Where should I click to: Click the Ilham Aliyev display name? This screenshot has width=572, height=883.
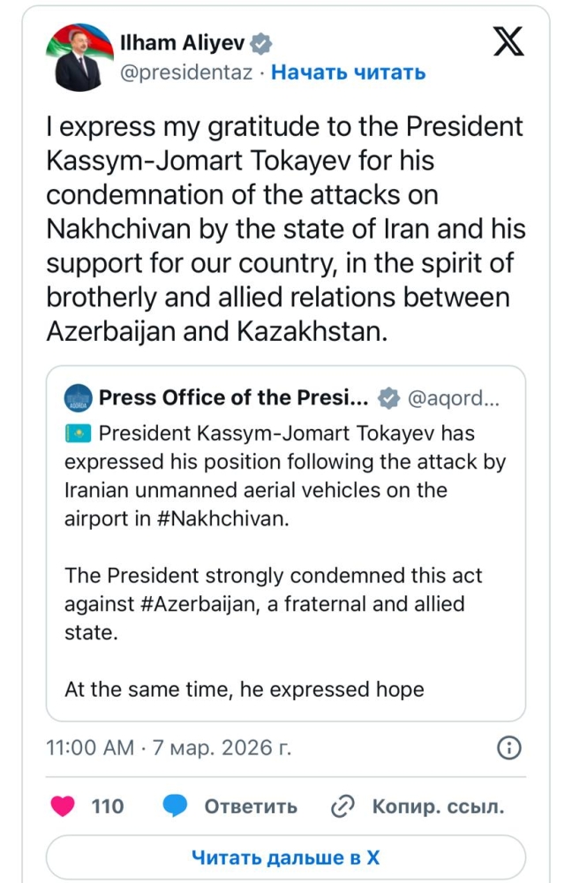point(182,43)
